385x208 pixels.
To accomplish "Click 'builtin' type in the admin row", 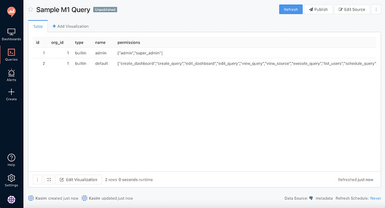I will coord(80,53).
